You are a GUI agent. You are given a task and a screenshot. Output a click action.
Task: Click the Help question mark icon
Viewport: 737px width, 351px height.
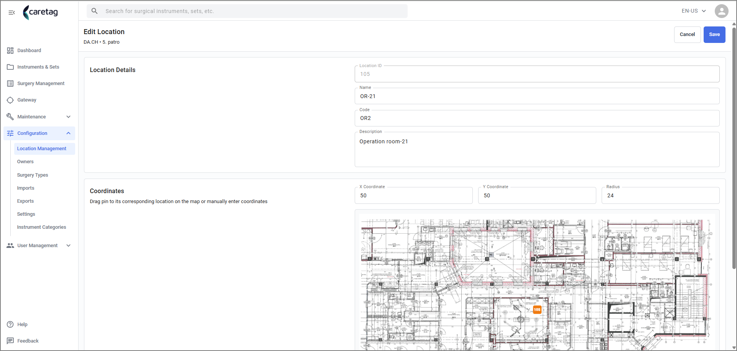coord(10,325)
